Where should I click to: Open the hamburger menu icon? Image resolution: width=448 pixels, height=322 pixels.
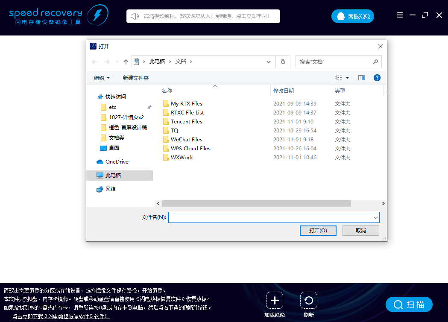(400, 15)
